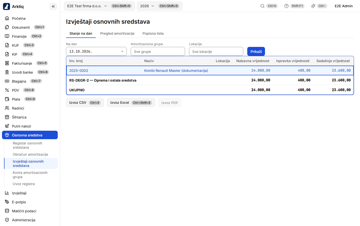Click the Arktiq logo icon
The height and width of the screenshot is (226, 360).
pos(6,6)
